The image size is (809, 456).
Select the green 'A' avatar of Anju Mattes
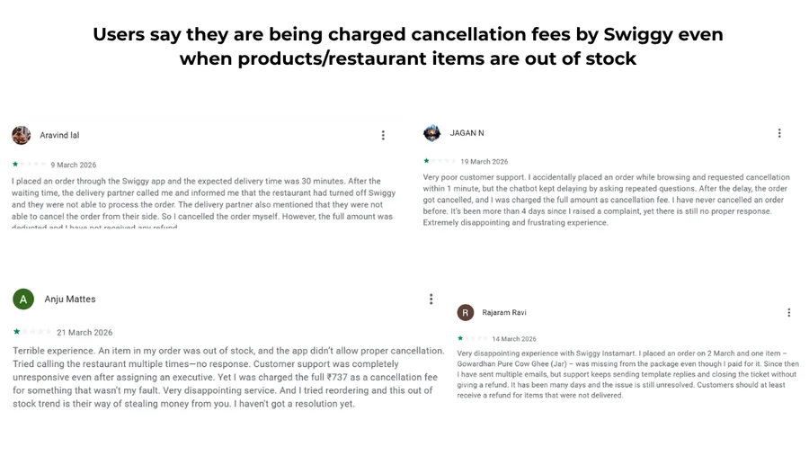click(23, 300)
